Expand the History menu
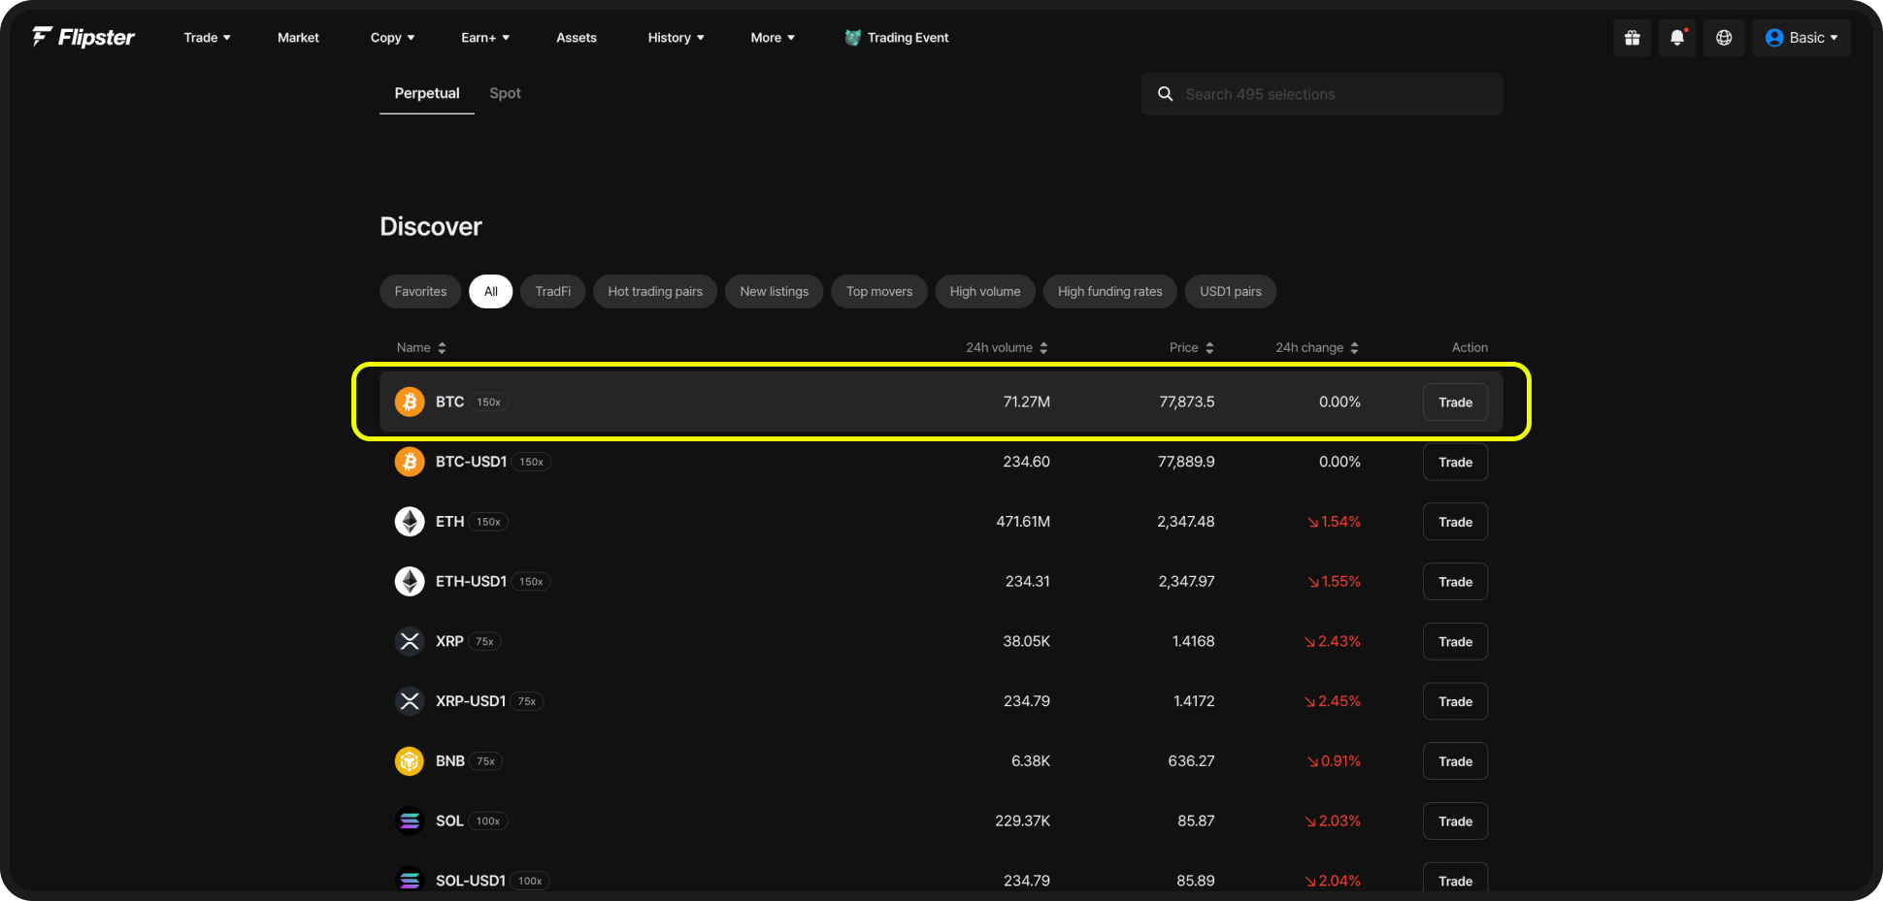Screen dimensions: 1883x901 click(x=676, y=38)
